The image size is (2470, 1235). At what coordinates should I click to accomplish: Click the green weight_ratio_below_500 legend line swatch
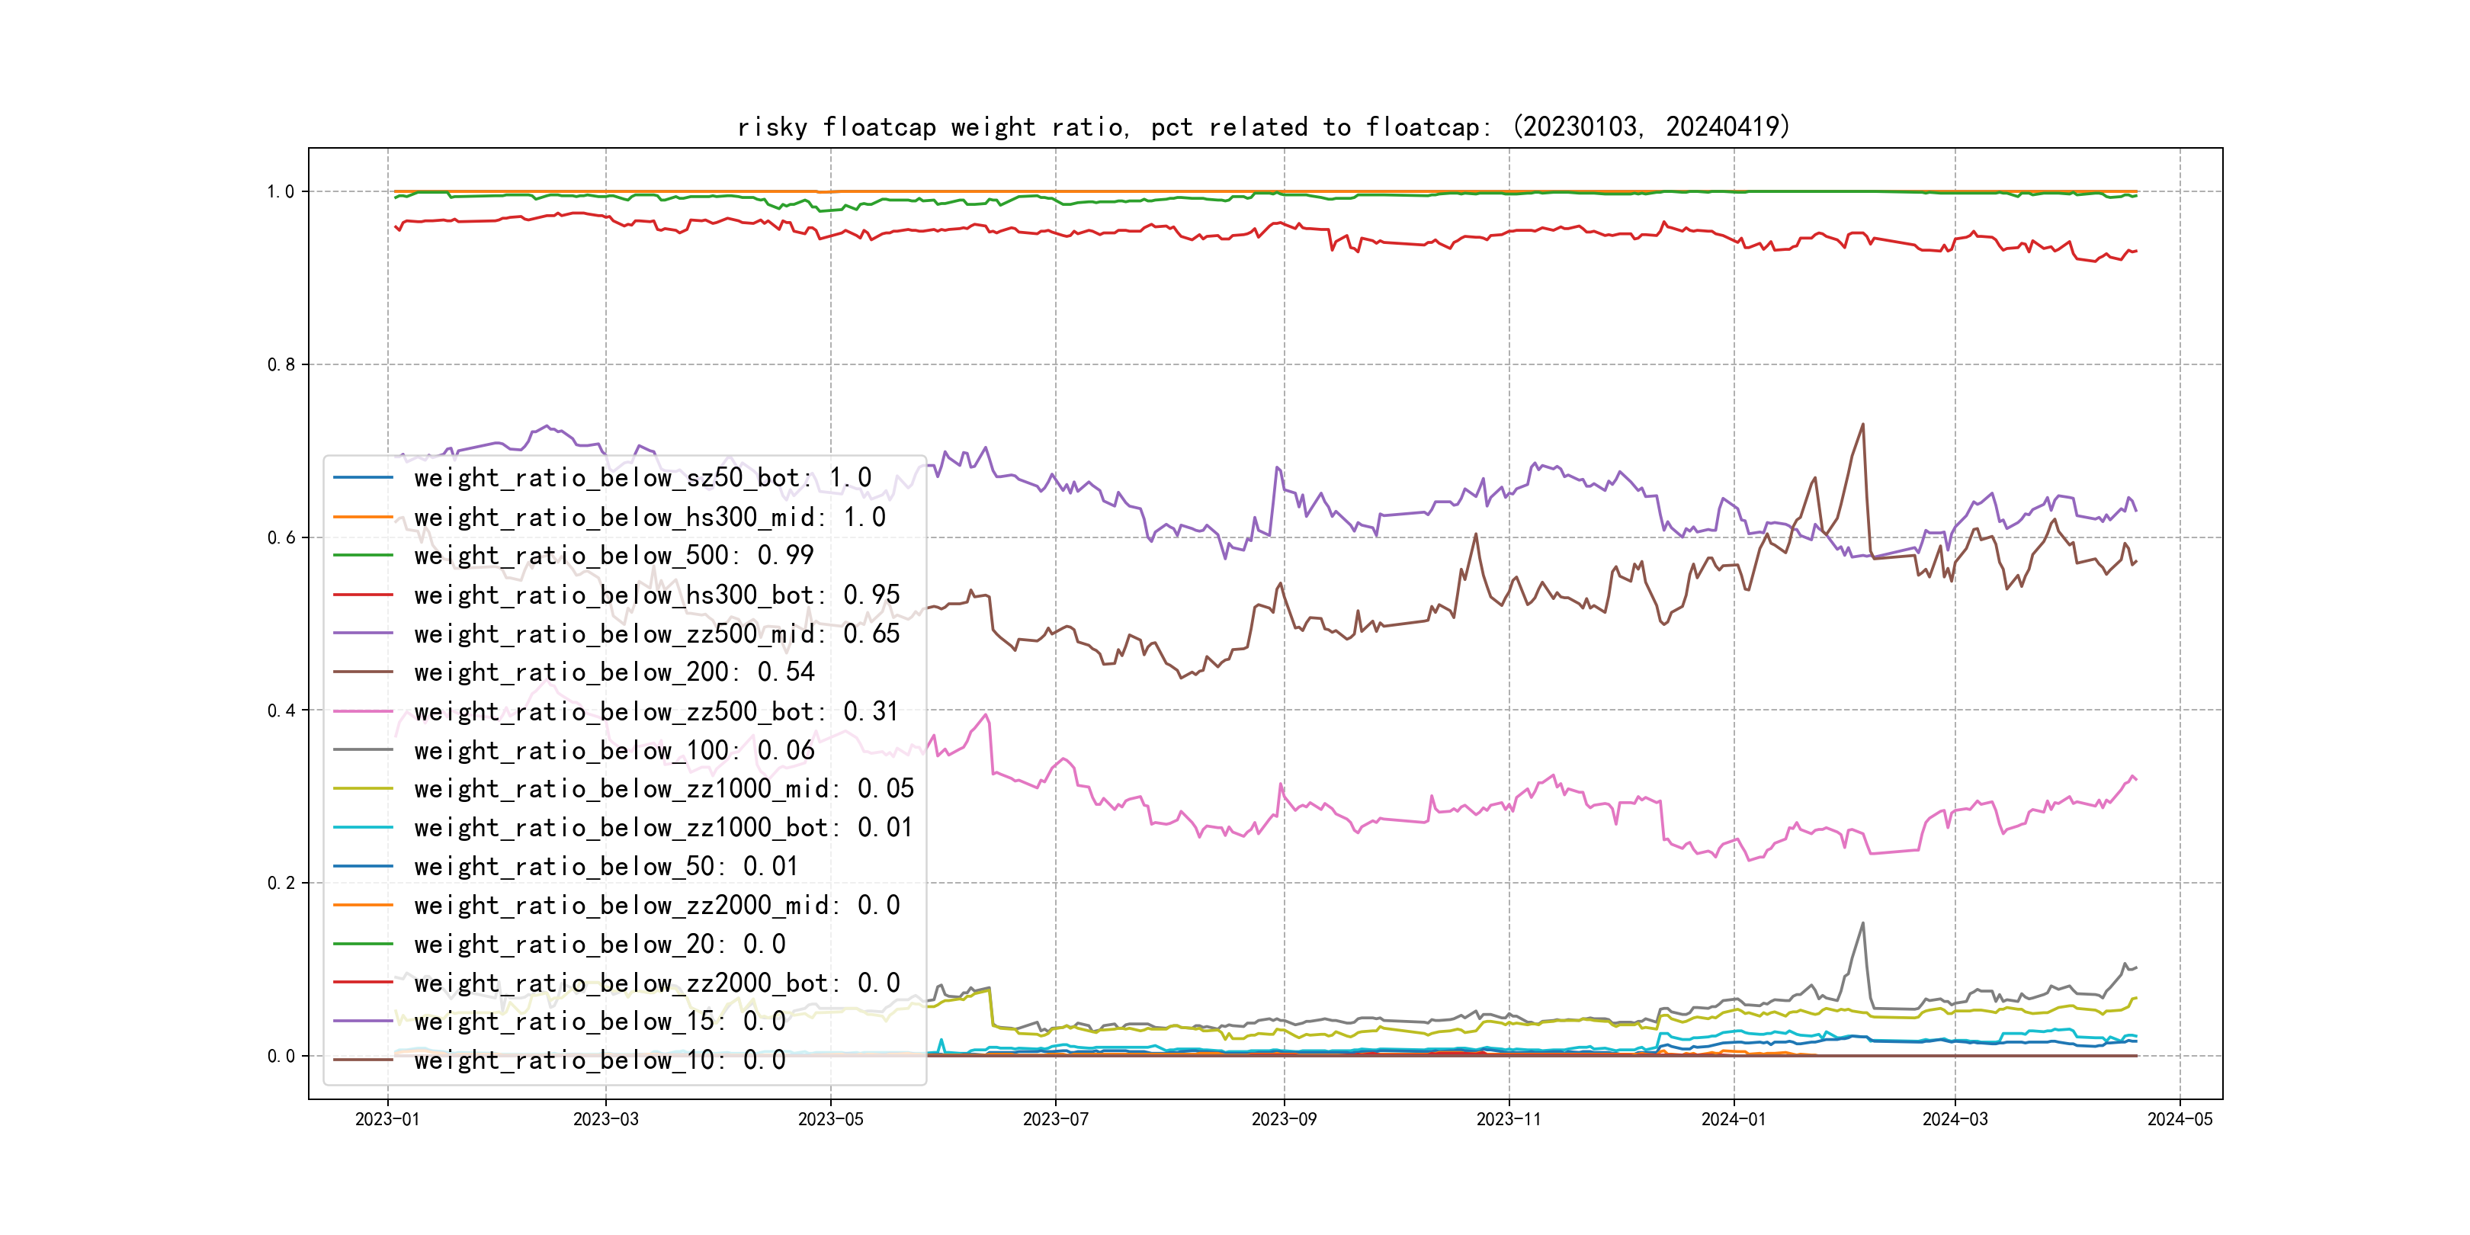(x=362, y=555)
